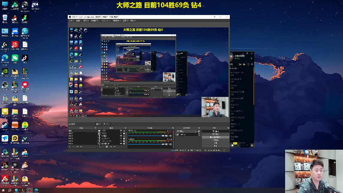Open the This PC desktop icon
343x193 pixels.
[5, 4]
